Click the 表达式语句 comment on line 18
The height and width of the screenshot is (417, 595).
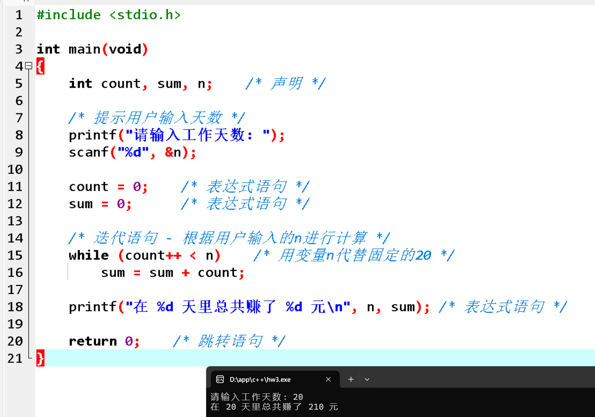tap(503, 307)
